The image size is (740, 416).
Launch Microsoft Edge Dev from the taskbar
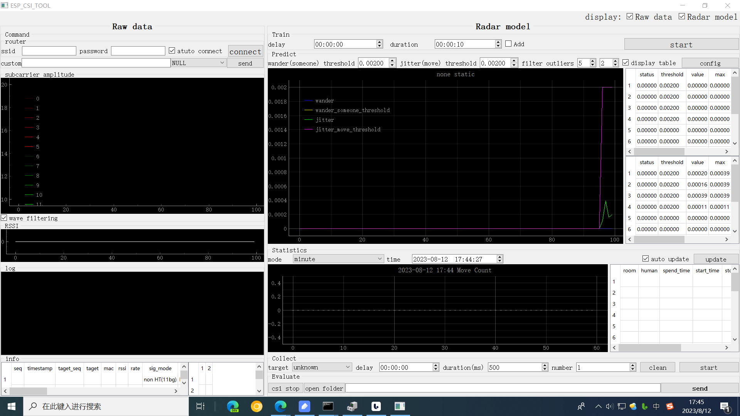[233, 406]
